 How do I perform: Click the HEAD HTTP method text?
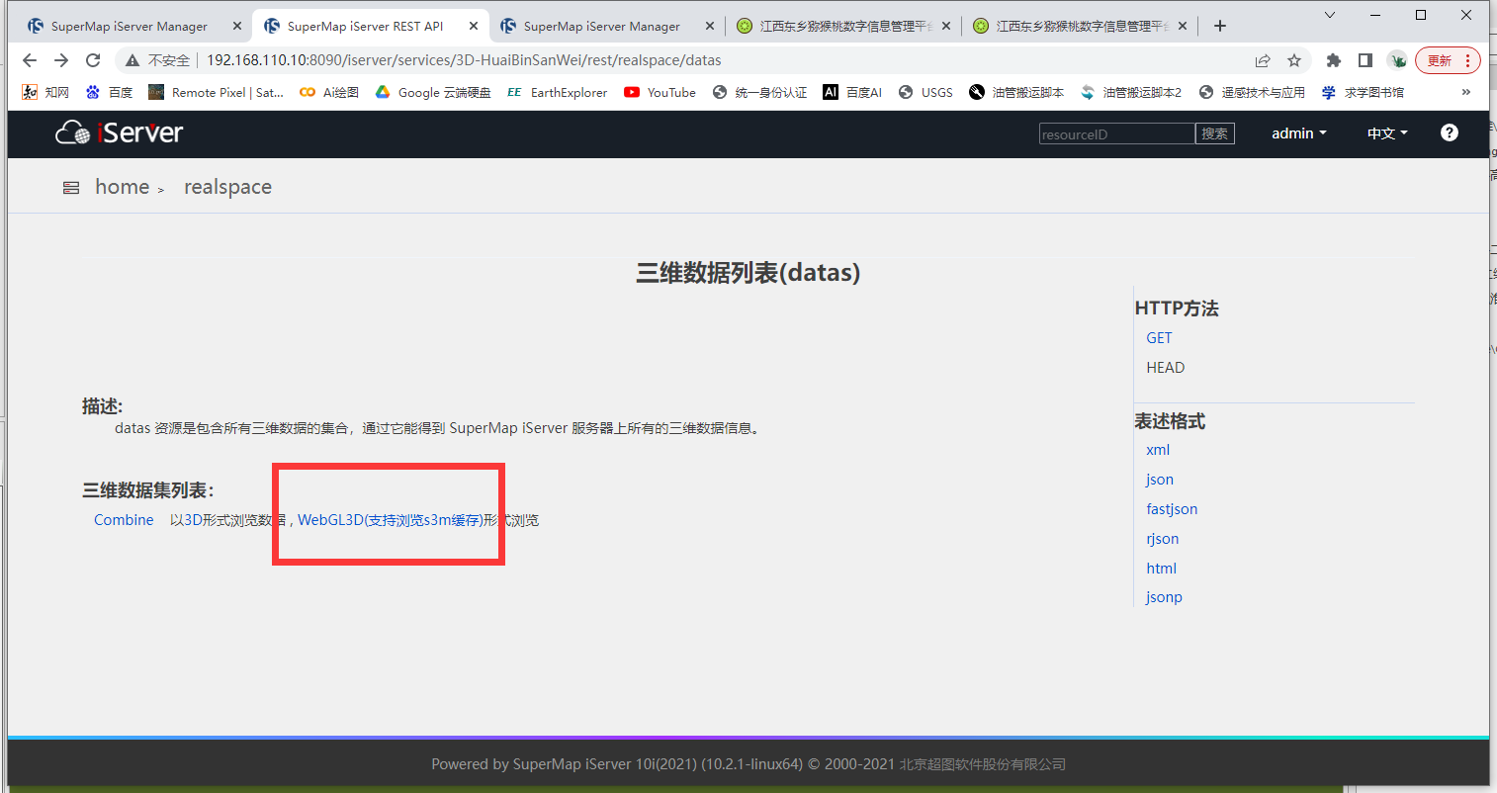pos(1165,368)
